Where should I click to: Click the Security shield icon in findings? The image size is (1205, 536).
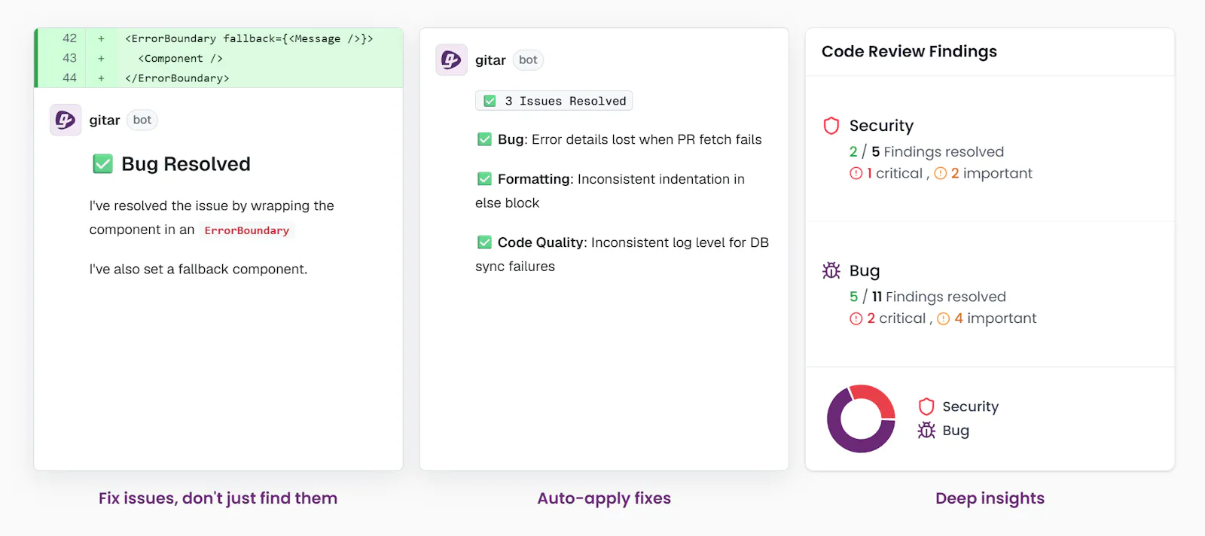(831, 126)
